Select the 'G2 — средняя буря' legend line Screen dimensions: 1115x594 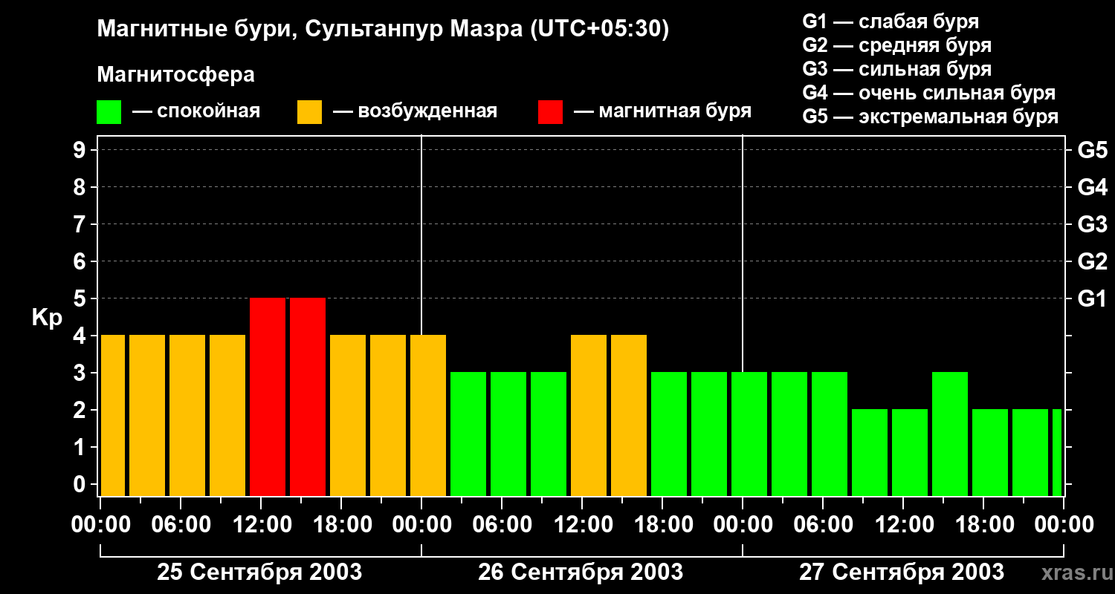897,45
